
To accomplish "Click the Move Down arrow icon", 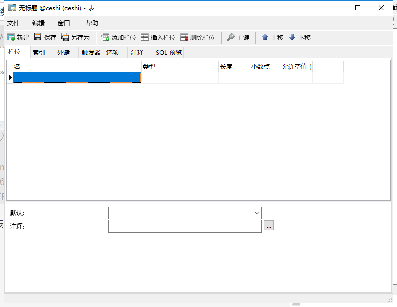I will [x=292, y=37].
